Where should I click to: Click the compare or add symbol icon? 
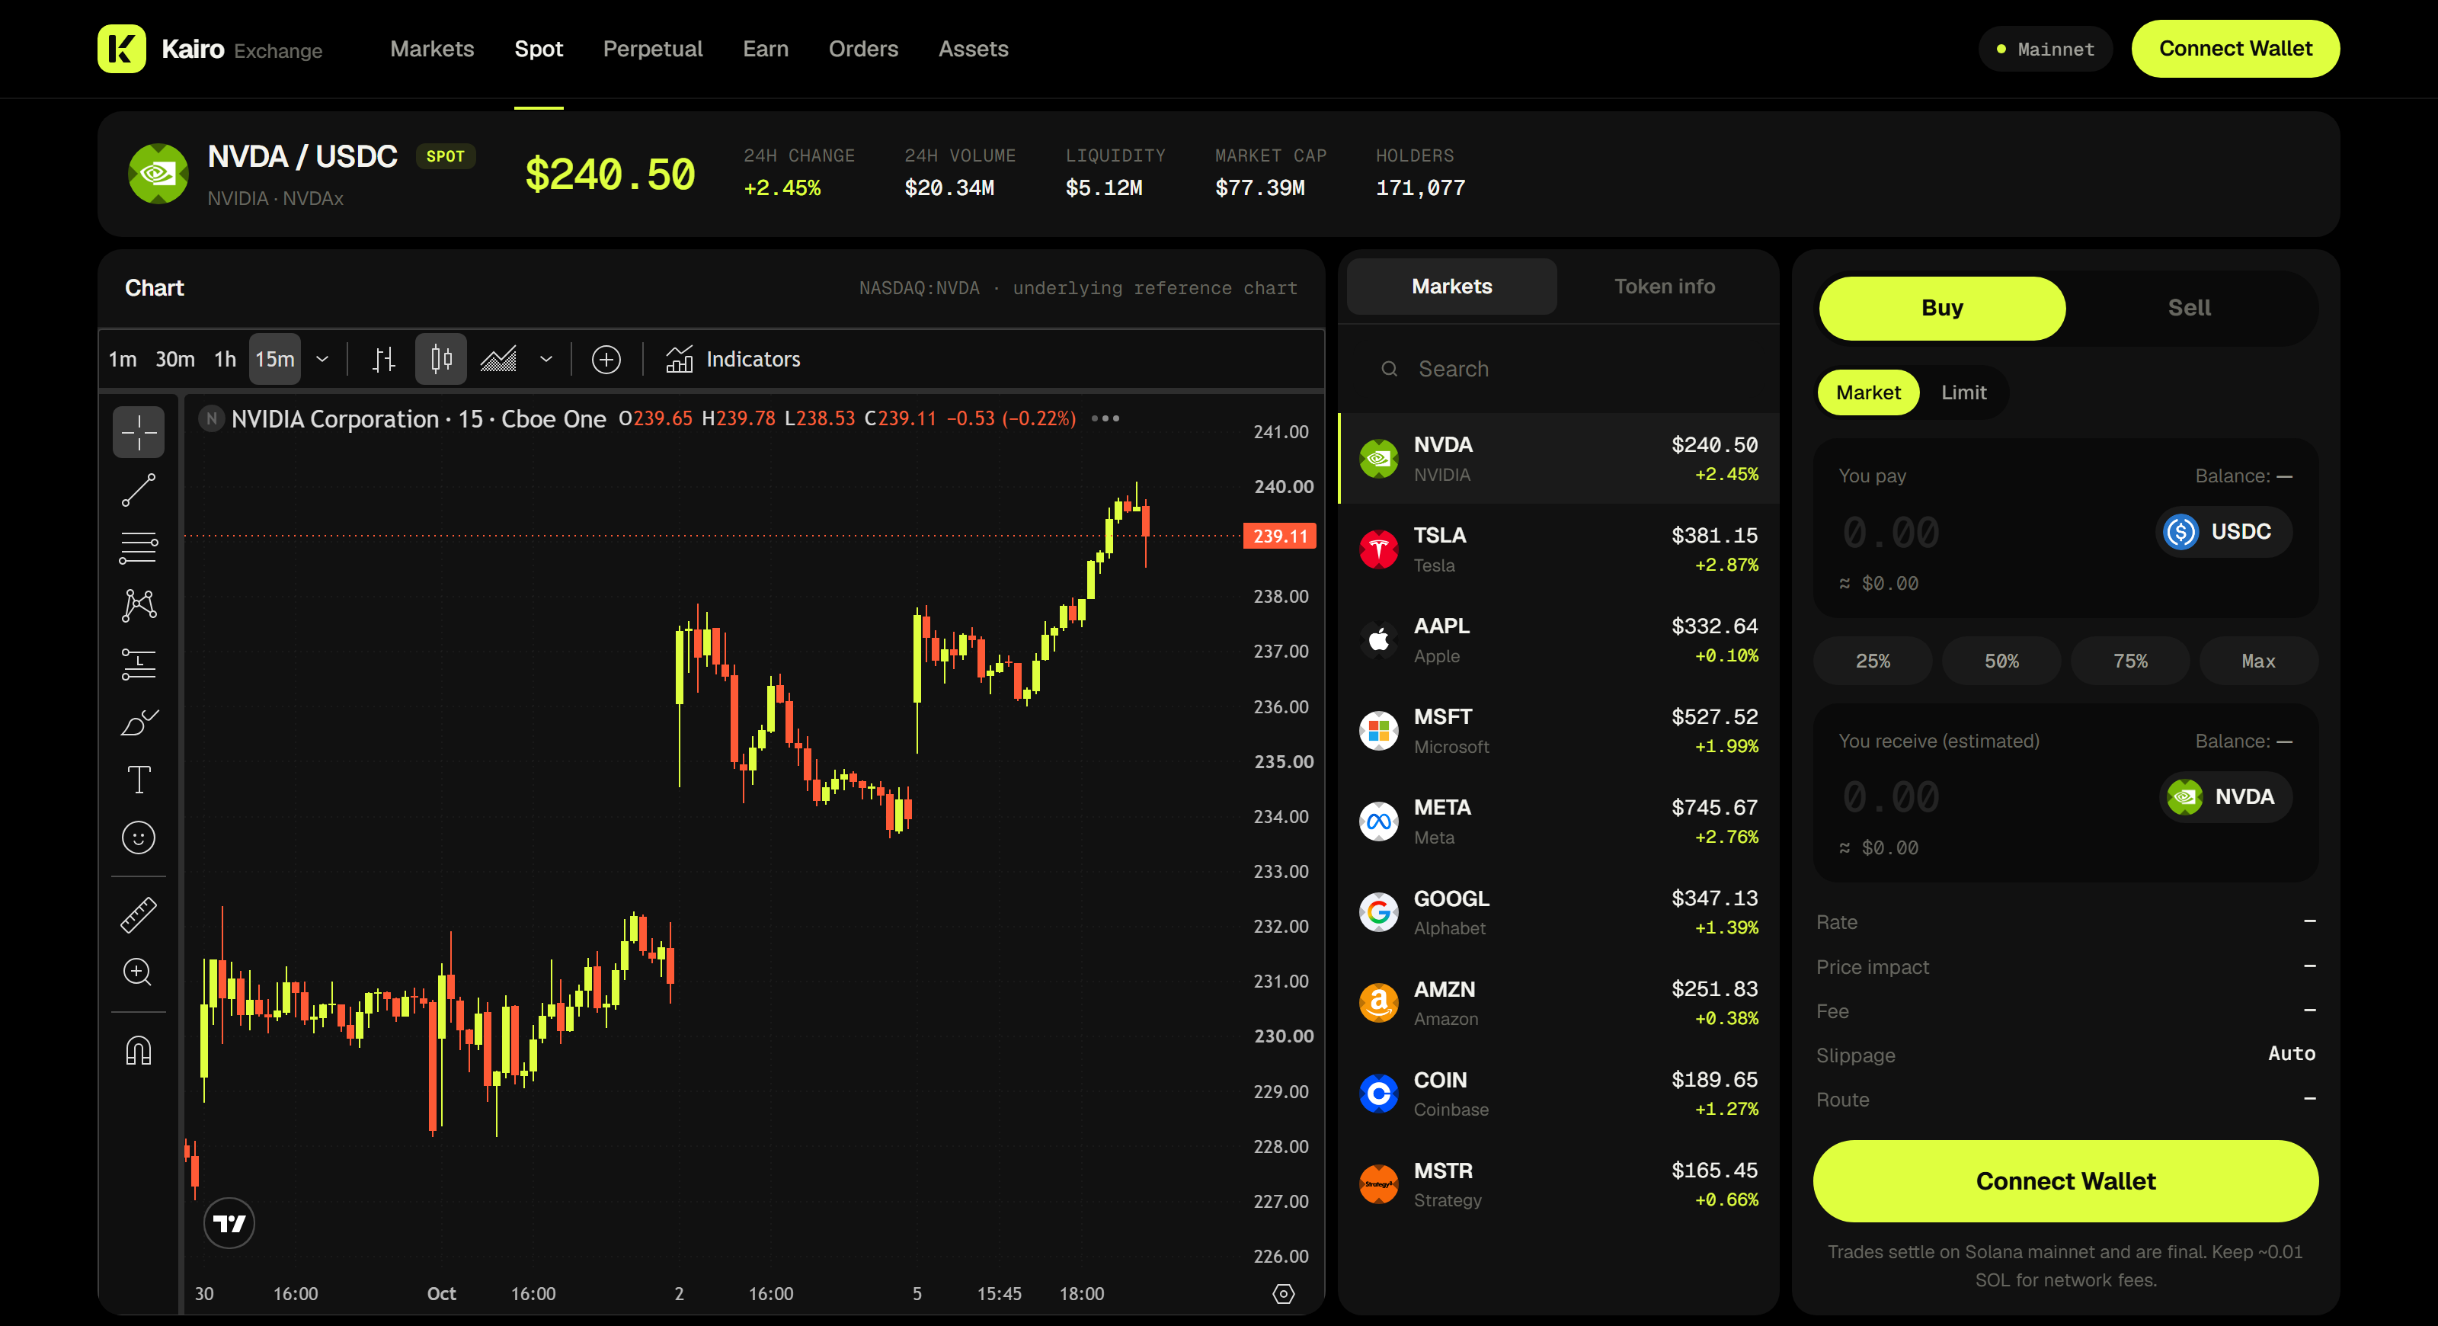click(606, 359)
